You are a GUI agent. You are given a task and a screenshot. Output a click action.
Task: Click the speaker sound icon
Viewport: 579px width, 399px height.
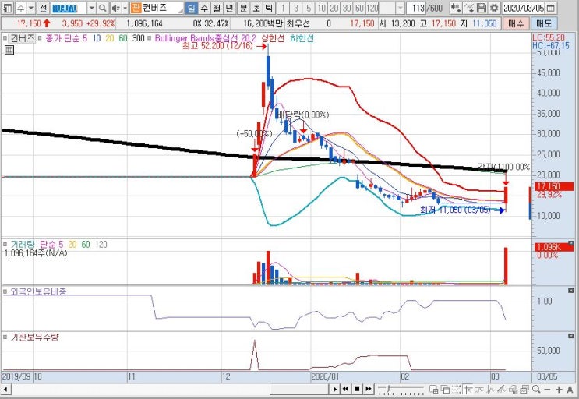115,8
